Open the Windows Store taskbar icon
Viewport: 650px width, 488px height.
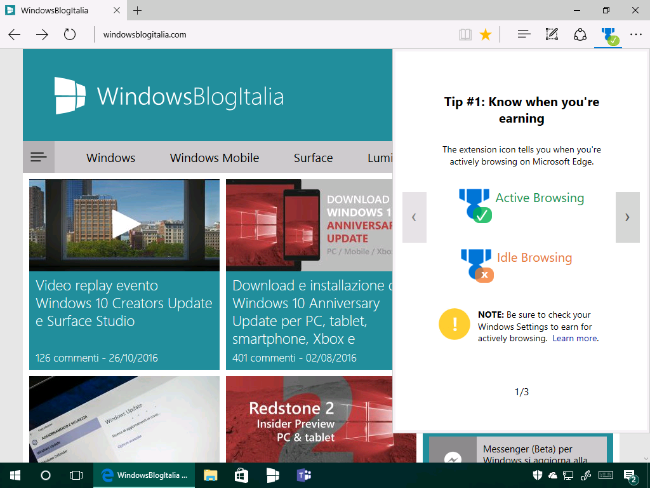241,475
